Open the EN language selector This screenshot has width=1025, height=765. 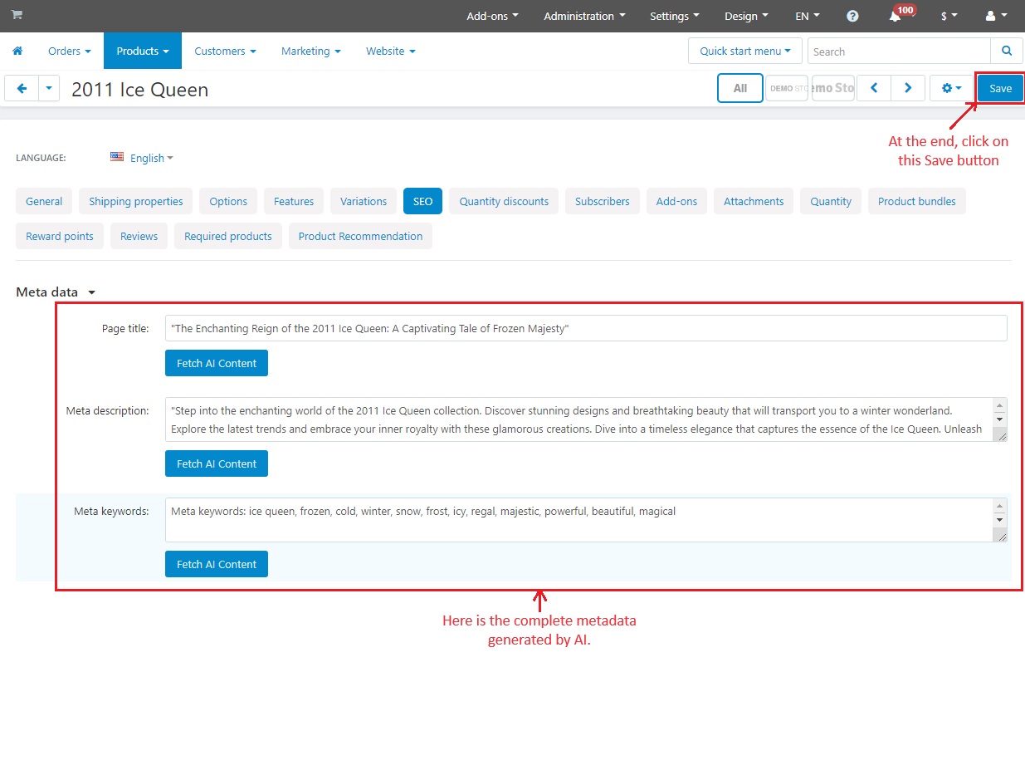(807, 16)
